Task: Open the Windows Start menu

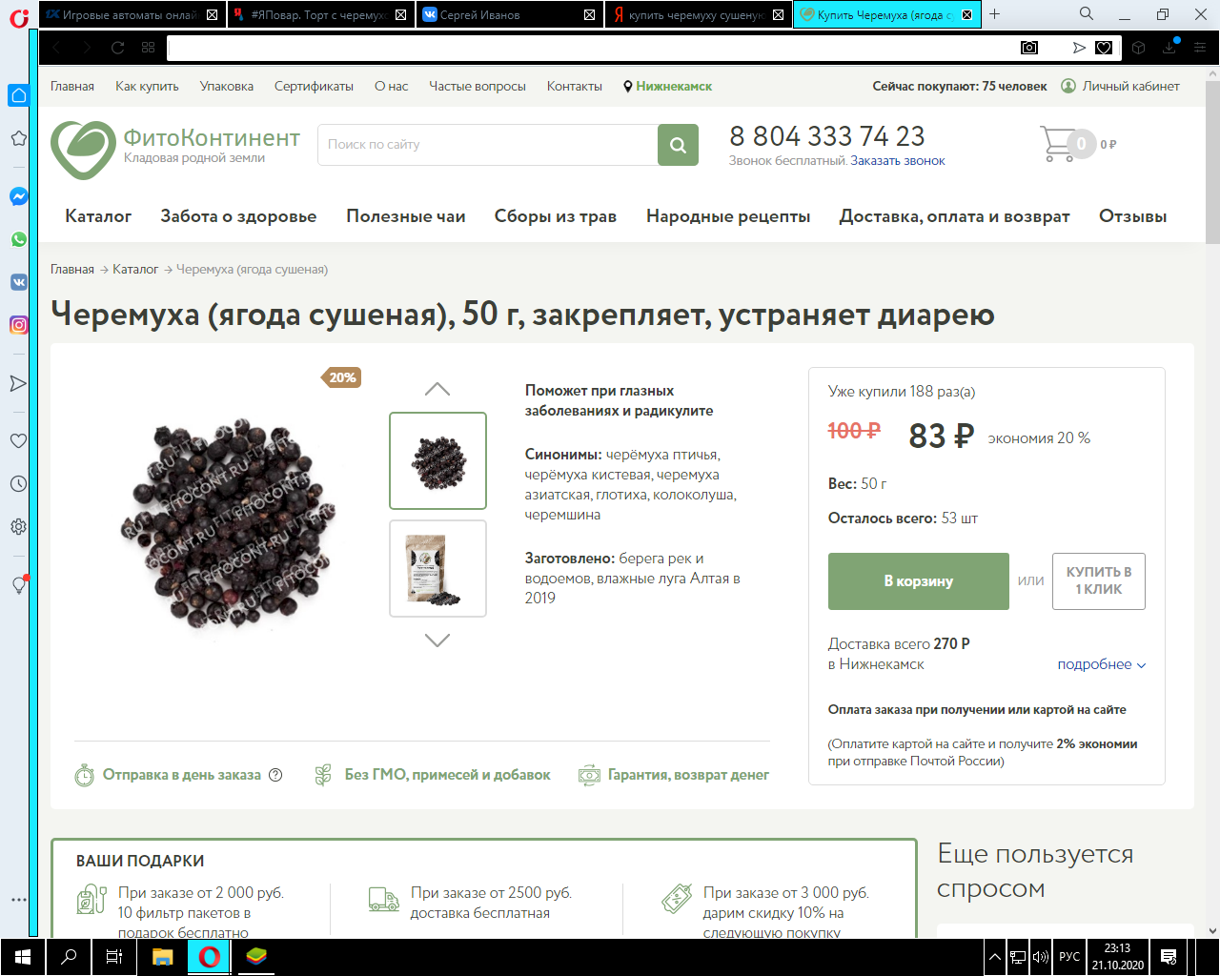Action: coord(23,957)
